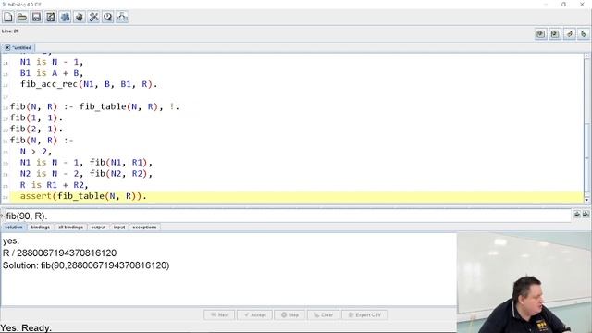Viewport: 592px width, 333px height.
Task: Open the About help bubble icon
Action: click(x=108, y=17)
